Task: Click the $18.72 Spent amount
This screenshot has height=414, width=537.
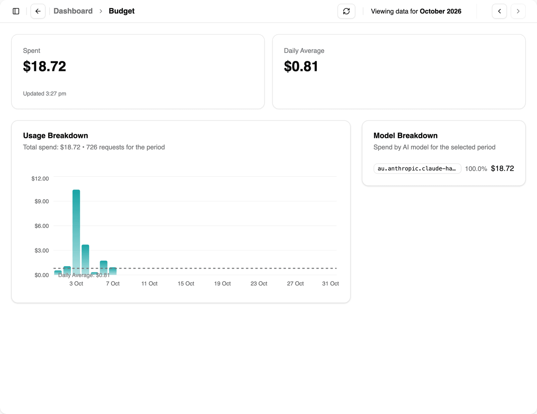Action: click(x=45, y=66)
